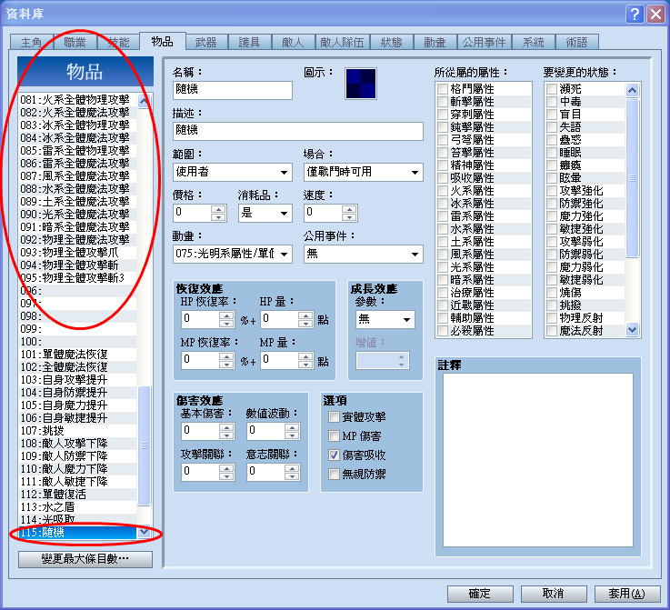The width and height of the screenshot is (670, 610).
Task: Check the 火系屬性 element box
Action: 442,191
